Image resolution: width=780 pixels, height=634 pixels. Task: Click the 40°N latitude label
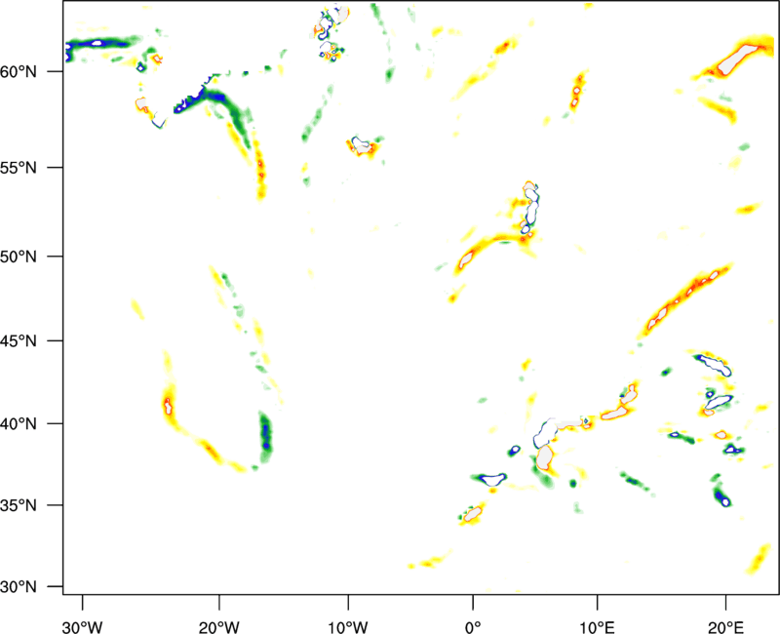click(x=19, y=423)
